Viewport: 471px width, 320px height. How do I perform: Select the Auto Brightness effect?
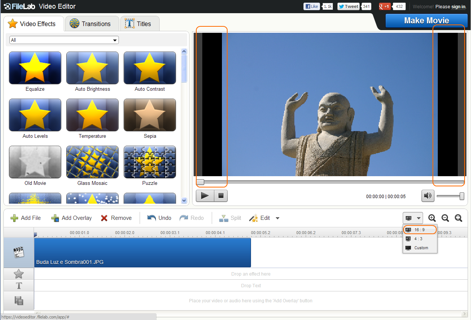coord(92,68)
